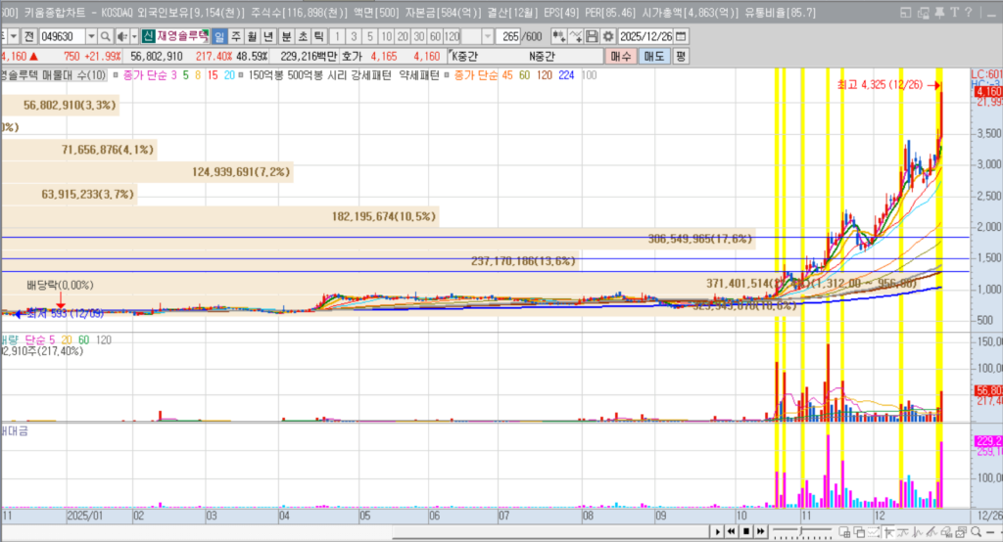Click the 매도 (sell) button

click(x=653, y=56)
